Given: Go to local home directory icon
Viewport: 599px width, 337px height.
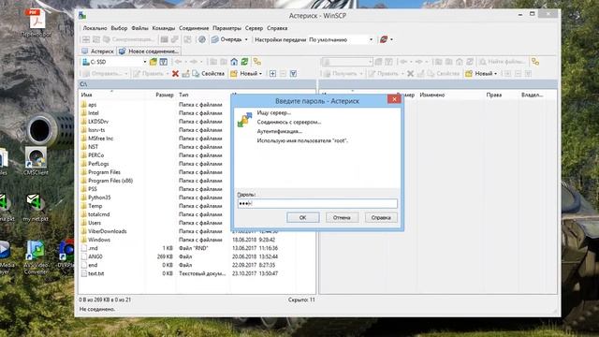Looking at the screenshot, I should click(234, 62).
